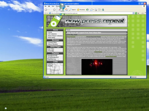The height and width of the screenshot is (111, 149).
Task: Open the Music Blog link
Action: (52, 38)
